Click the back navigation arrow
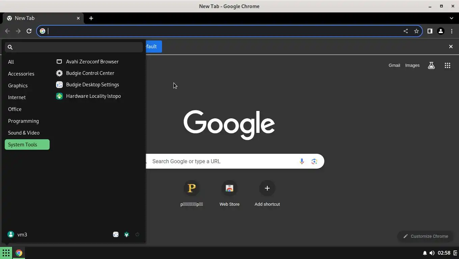Image resolution: width=459 pixels, height=259 pixels. [x=7, y=31]
